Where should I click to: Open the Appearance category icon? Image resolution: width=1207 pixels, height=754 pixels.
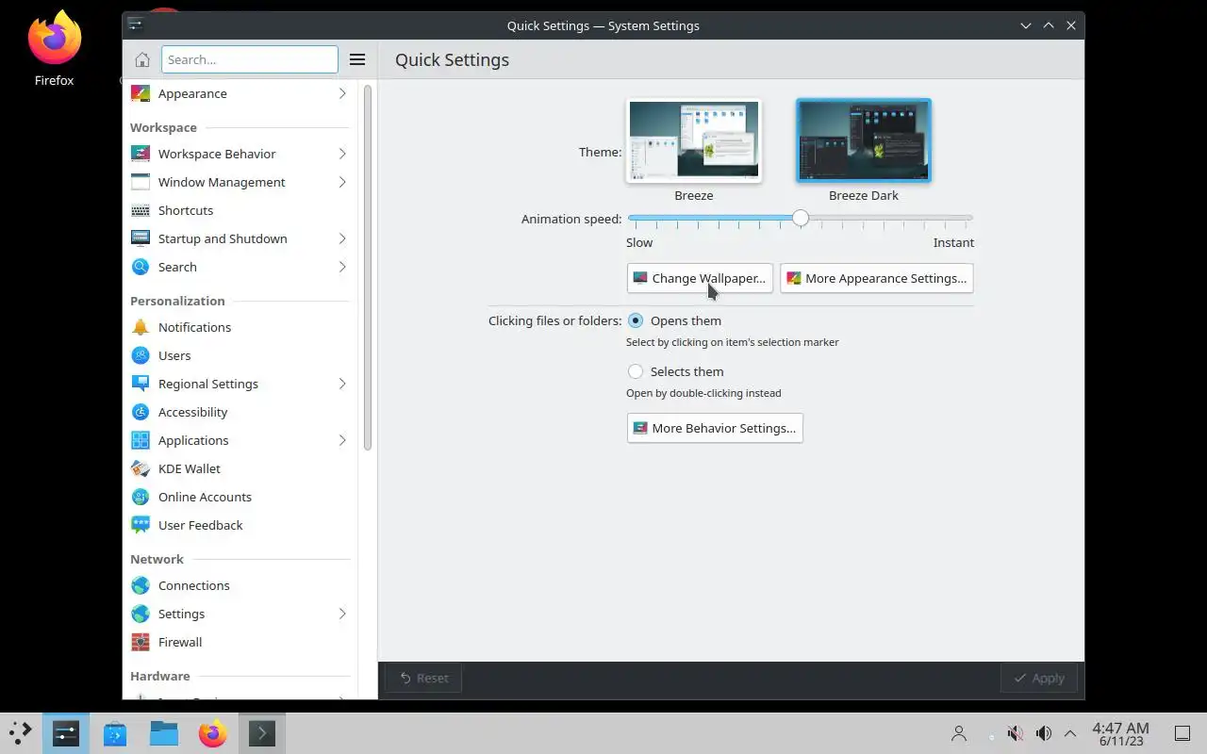[x=141, y=93]
